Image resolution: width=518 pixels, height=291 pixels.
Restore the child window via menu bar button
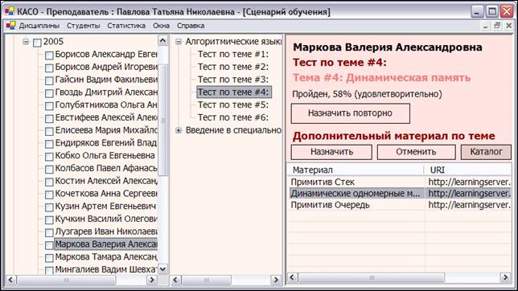click(497, 26)
